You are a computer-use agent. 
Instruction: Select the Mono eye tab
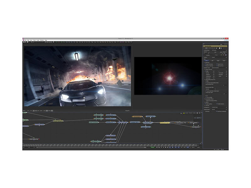click(x=206, y=60)
